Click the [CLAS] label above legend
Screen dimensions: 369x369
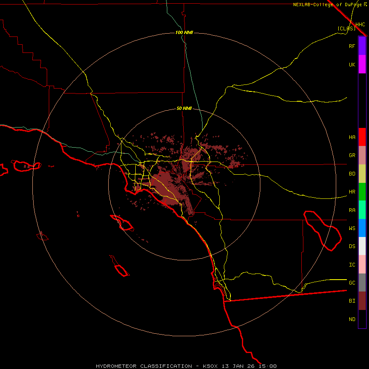pos(346,28)
